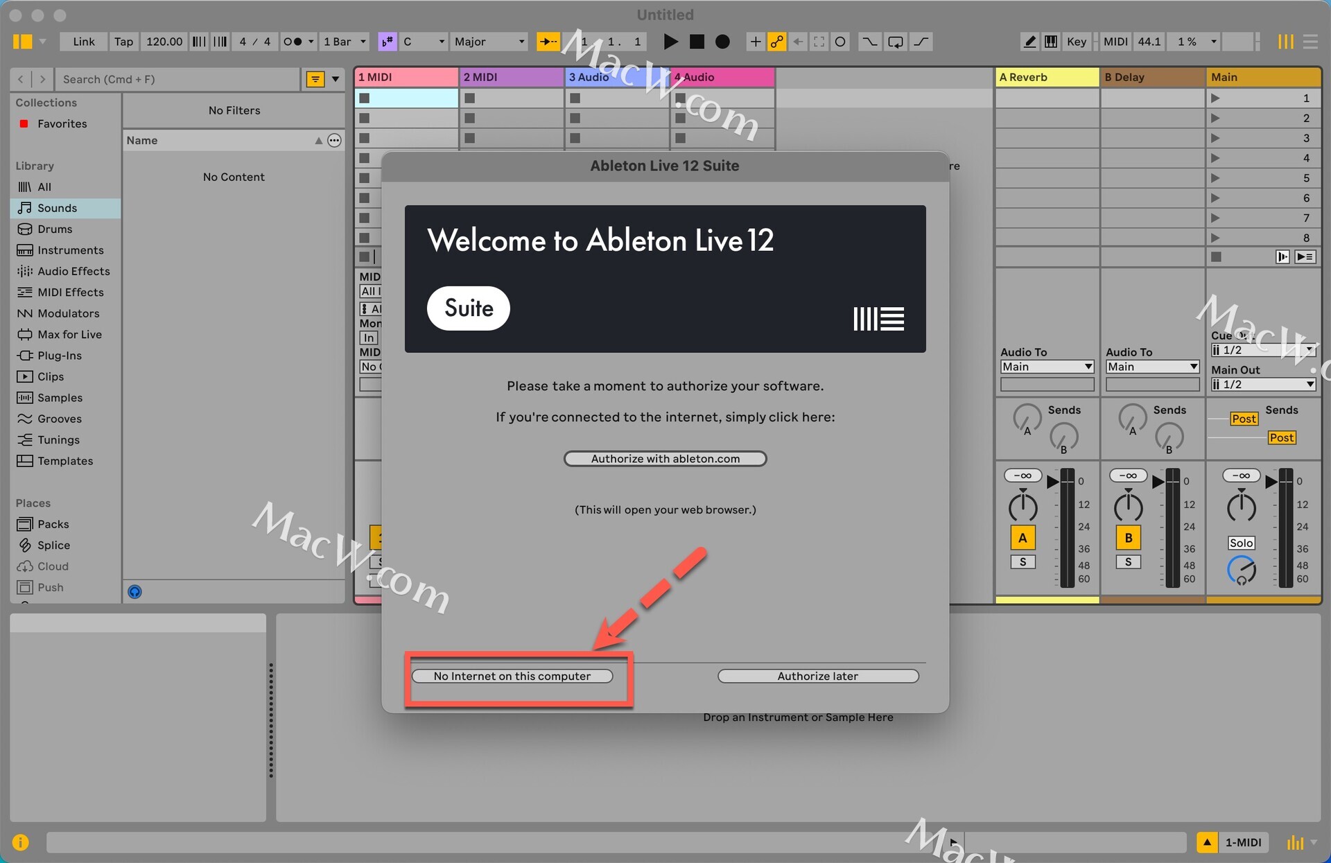The height and width of the screenshot is (863, 1331).
Task: Click the browser filter icon
Action: pyautogui.click(x=315, y=79)
